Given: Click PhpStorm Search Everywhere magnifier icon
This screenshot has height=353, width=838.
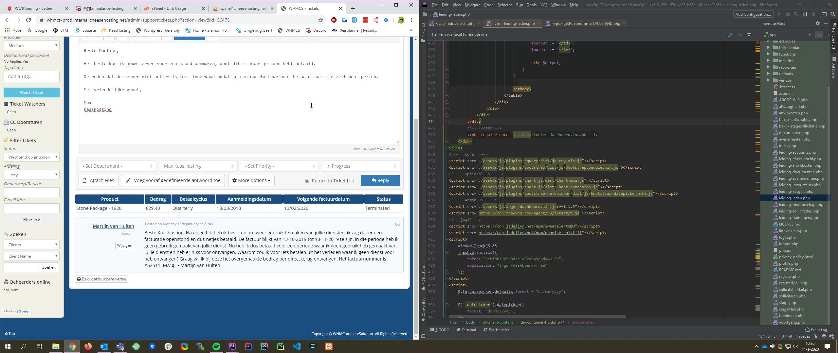Looking at the screenshot, I should 833,14.
